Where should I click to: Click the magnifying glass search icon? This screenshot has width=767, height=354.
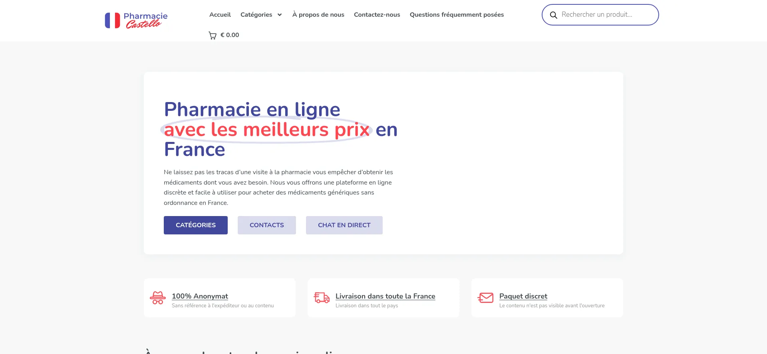click(x=553, y=15)
